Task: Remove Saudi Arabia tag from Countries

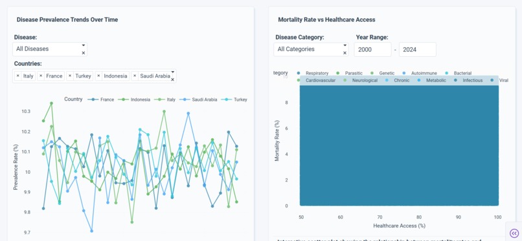Action: click(x=135, y=76)
